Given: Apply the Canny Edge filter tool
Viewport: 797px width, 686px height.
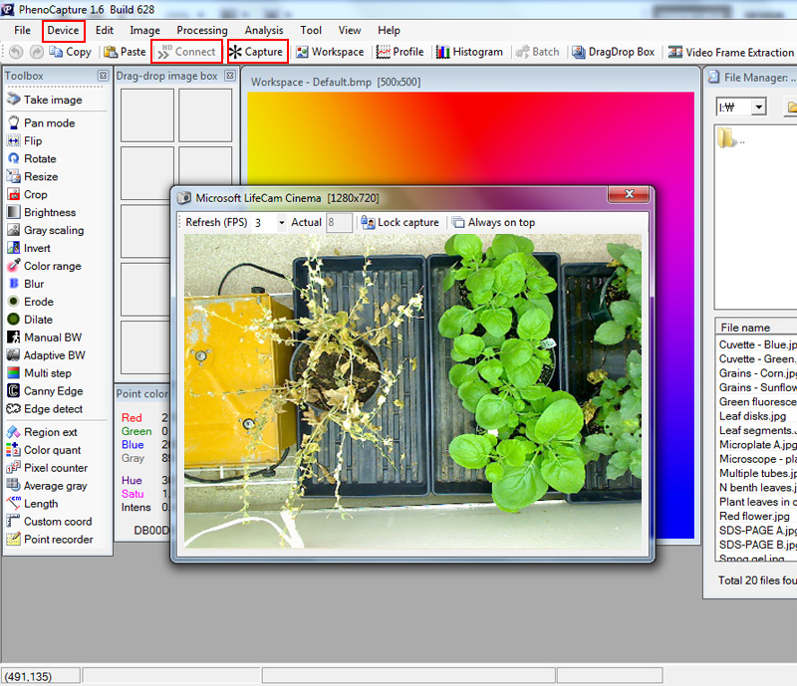Looking at the screenshot, I should click(x=53, y=391).
